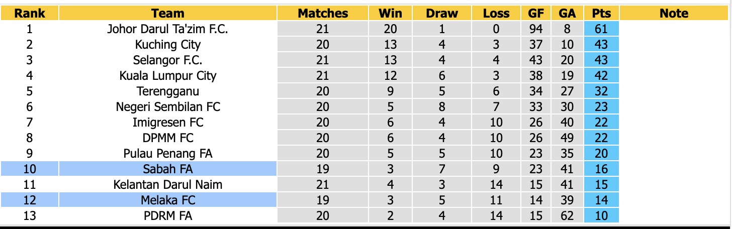Click the Loss column header
The height and width of the screenshot is (229, 732).
pos(496,14)
